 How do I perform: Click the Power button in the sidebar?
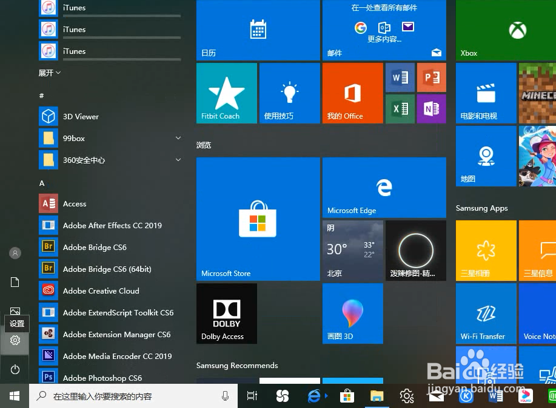pyautogui.click(x=15, y=369)
